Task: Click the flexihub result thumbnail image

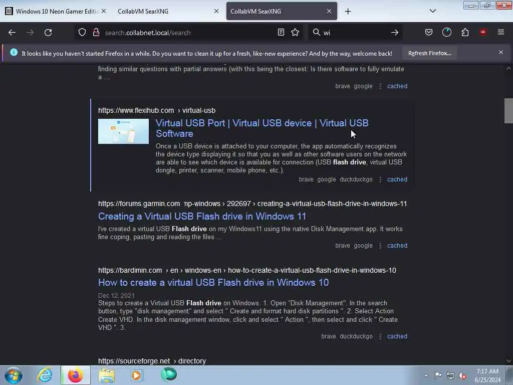Action: 123,131
